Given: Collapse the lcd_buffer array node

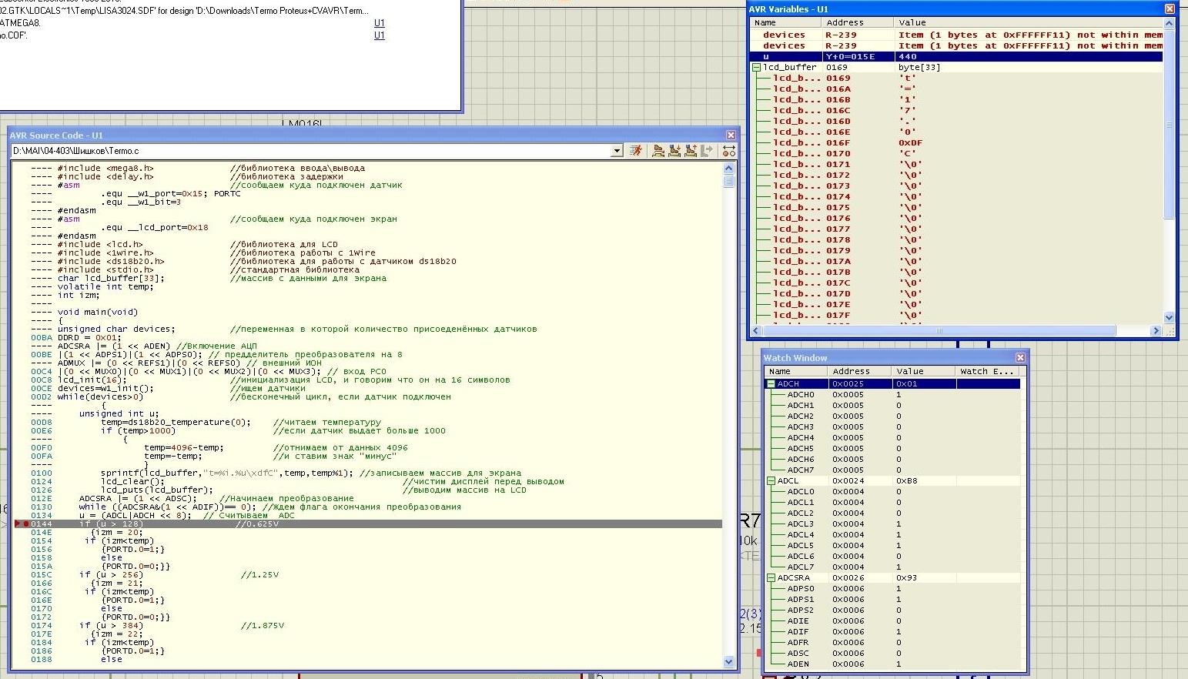Looking at the screenshot, I should coord(756,68).
